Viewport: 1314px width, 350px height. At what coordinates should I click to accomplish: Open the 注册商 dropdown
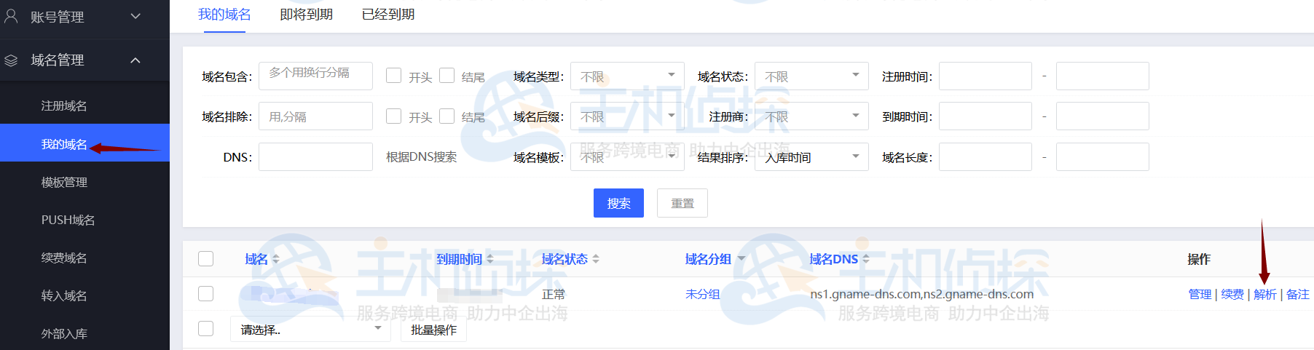[811, 116]
